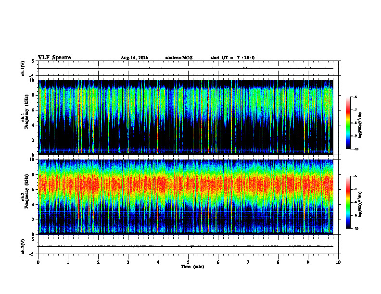Click the ch.3(V) waveform axis label
The image size is (381, 294).
[x=23, y=246]
